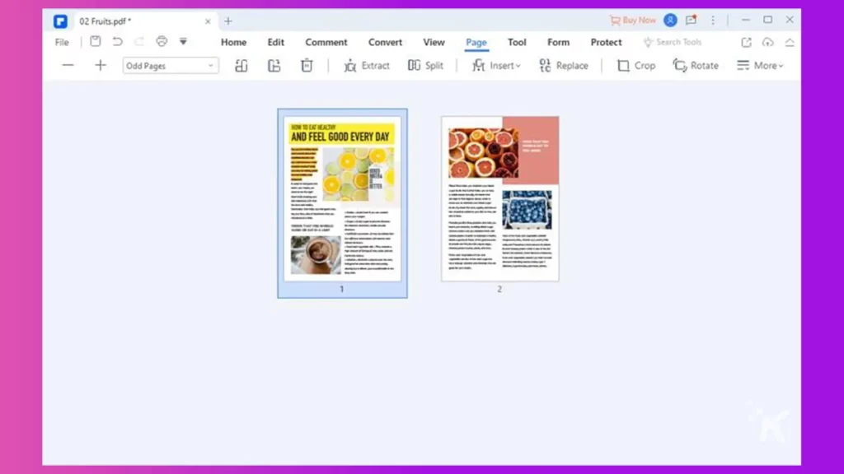Switch to the Home tab
This screenshot has height=474, width=844.
point(233,42)
